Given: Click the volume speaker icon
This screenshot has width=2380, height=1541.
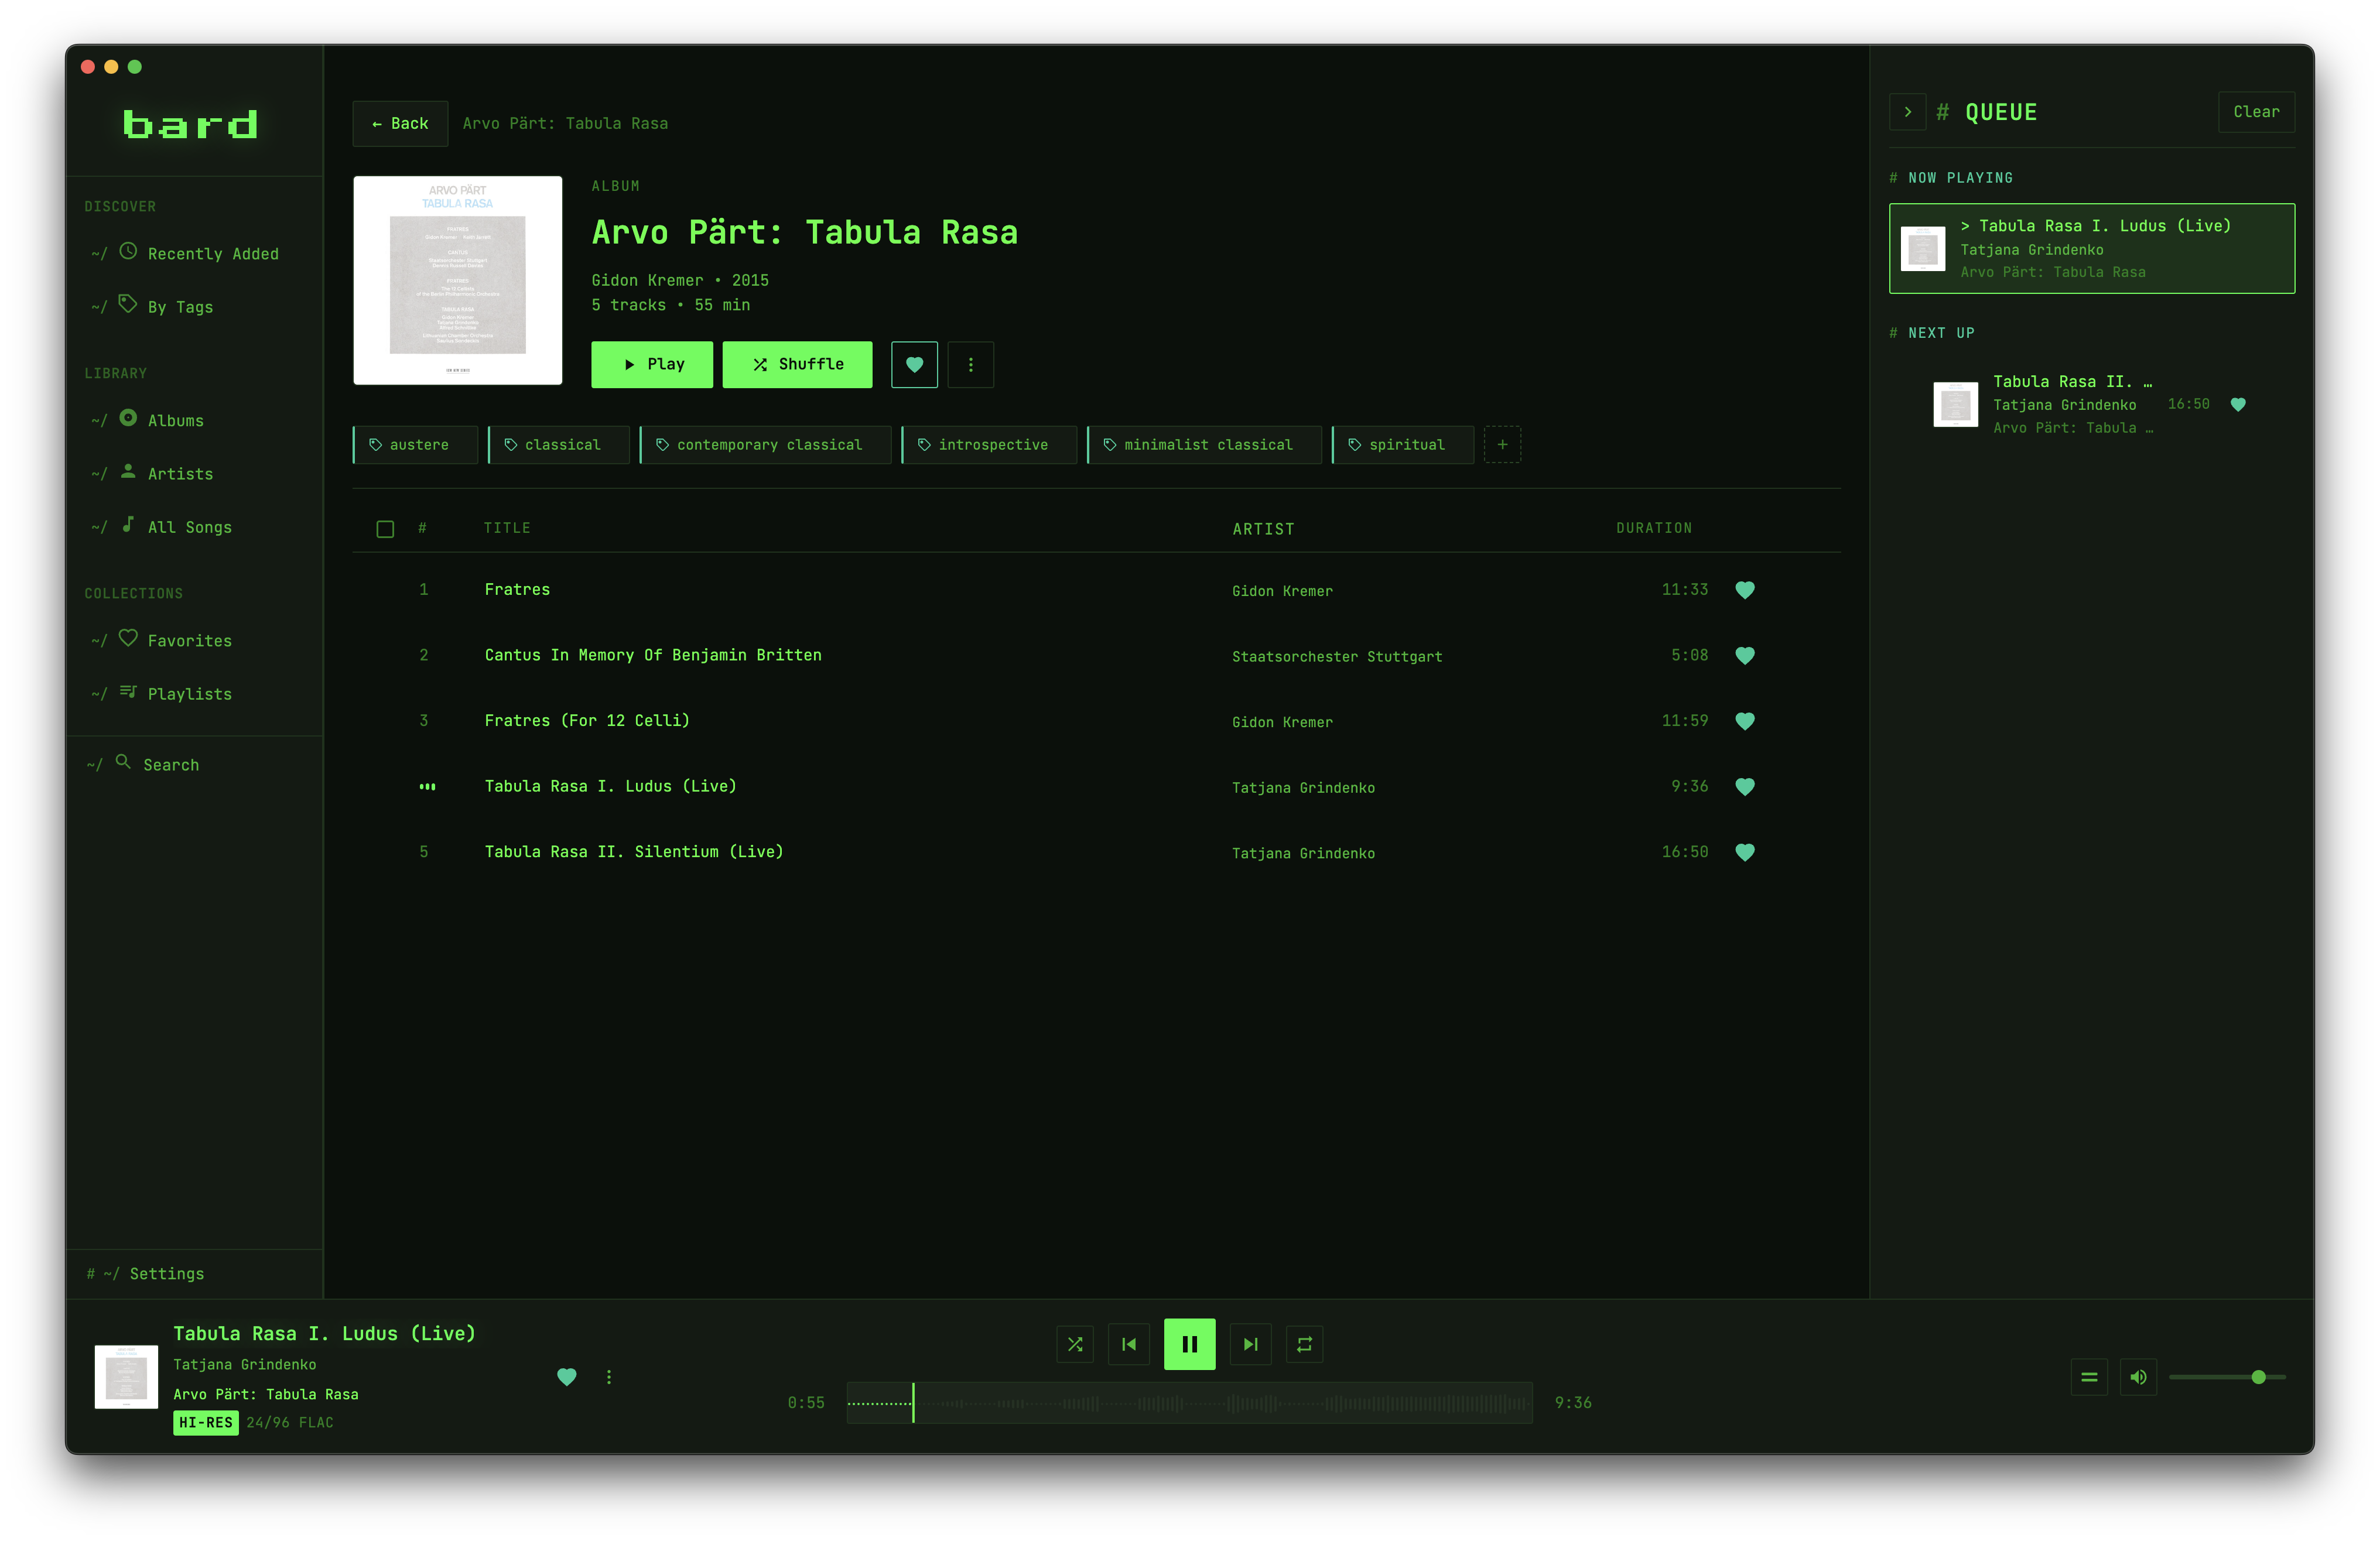Looking at the screenshot, I should point(2139,1377).
